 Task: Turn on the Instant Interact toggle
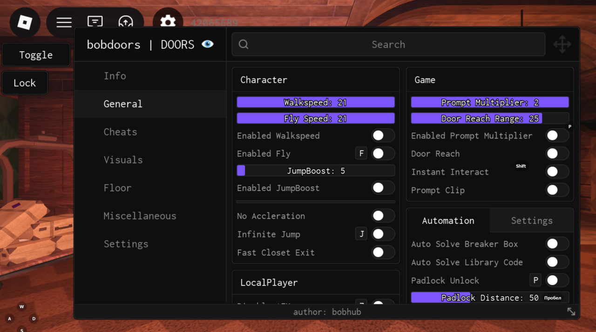tap(557, 172)
